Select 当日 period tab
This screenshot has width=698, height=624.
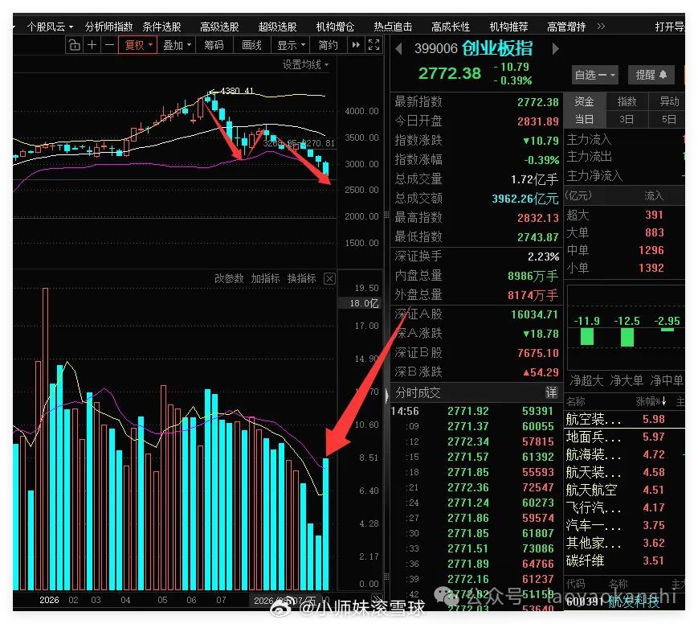tap(584, 120)
